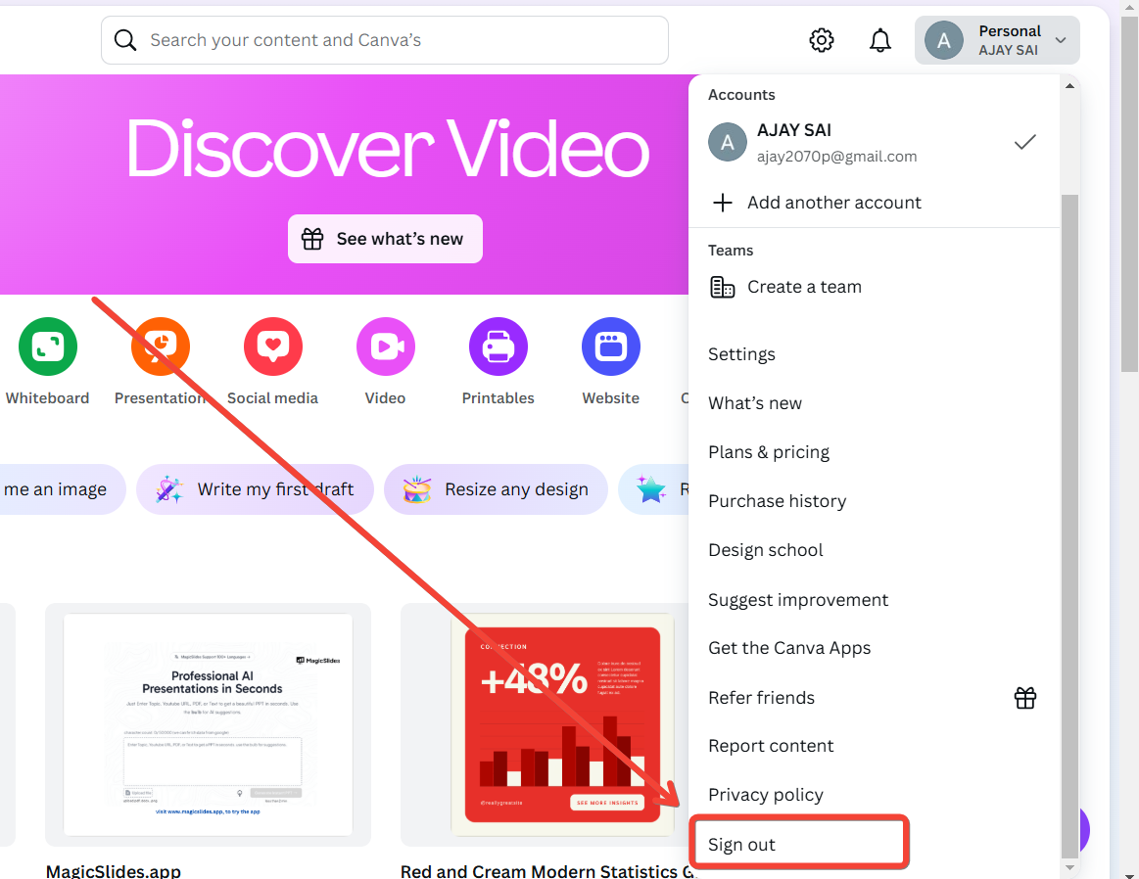1139x879 pixels.
Task: Select Refer friends menu entry
Action: click(x=874, y=698)
